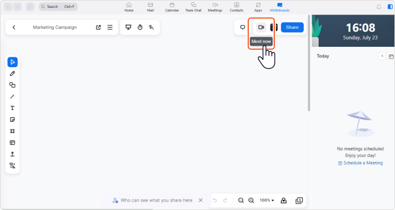
Task: Navigate back with the top arrow
Action: (x=8, y=7)
